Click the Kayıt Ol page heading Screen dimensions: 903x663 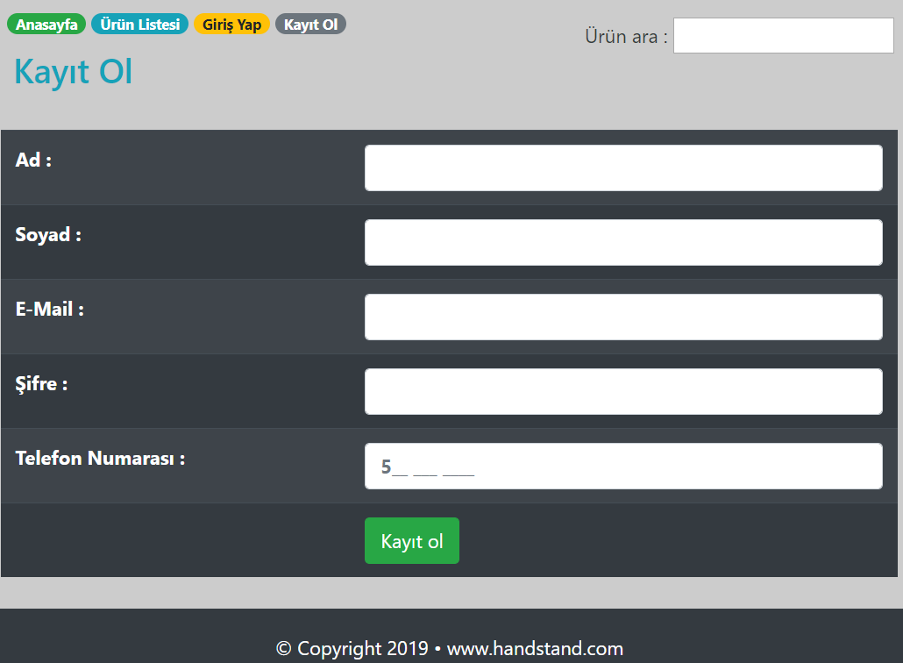click(x=73, y=72)
